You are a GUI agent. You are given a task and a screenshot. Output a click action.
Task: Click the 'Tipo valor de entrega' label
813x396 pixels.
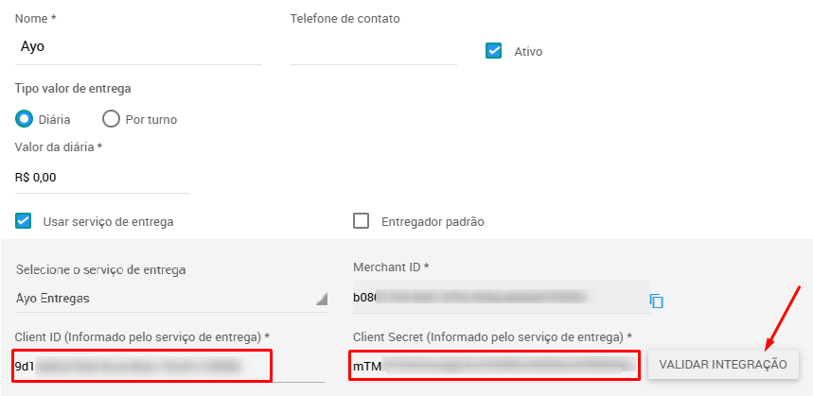click(x=73, y=89)
